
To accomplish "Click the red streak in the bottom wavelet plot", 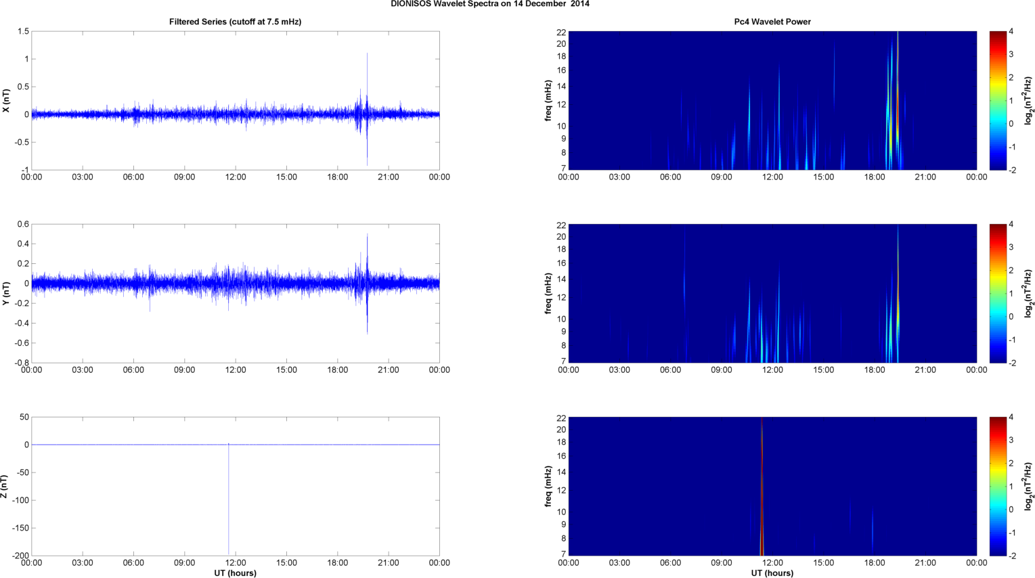I will pyautogui.click(x=762, y=487).
